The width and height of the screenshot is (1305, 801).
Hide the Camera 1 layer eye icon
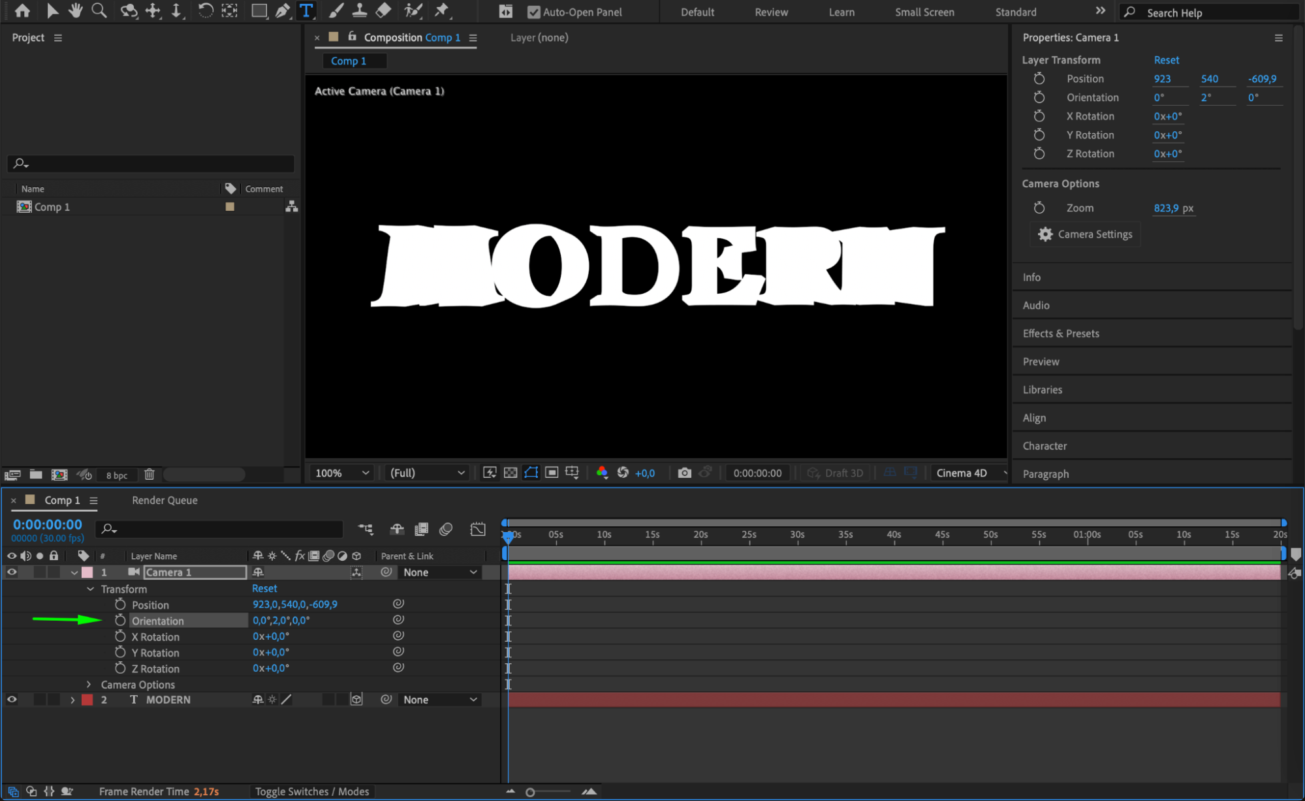12,573
